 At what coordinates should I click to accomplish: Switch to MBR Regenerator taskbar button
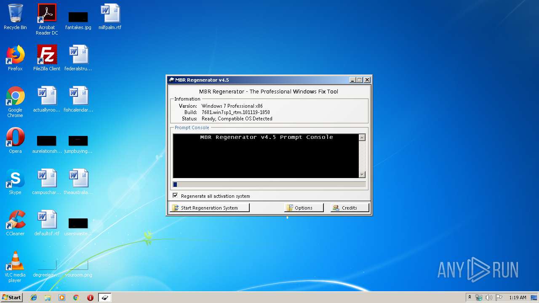(105, 298)
